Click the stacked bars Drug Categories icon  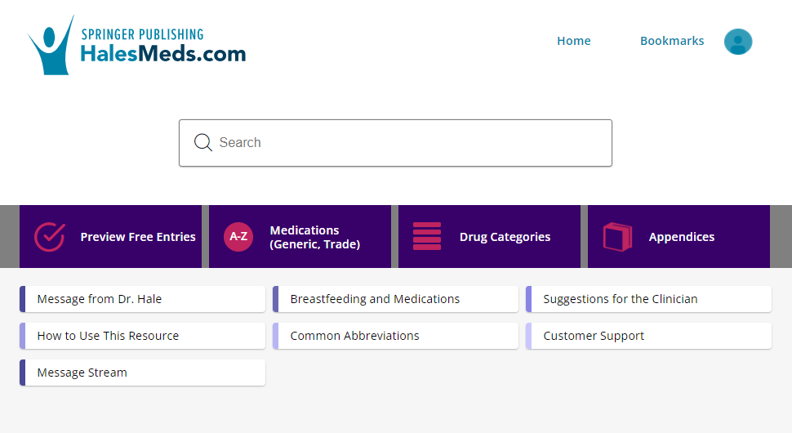[427, 236]
